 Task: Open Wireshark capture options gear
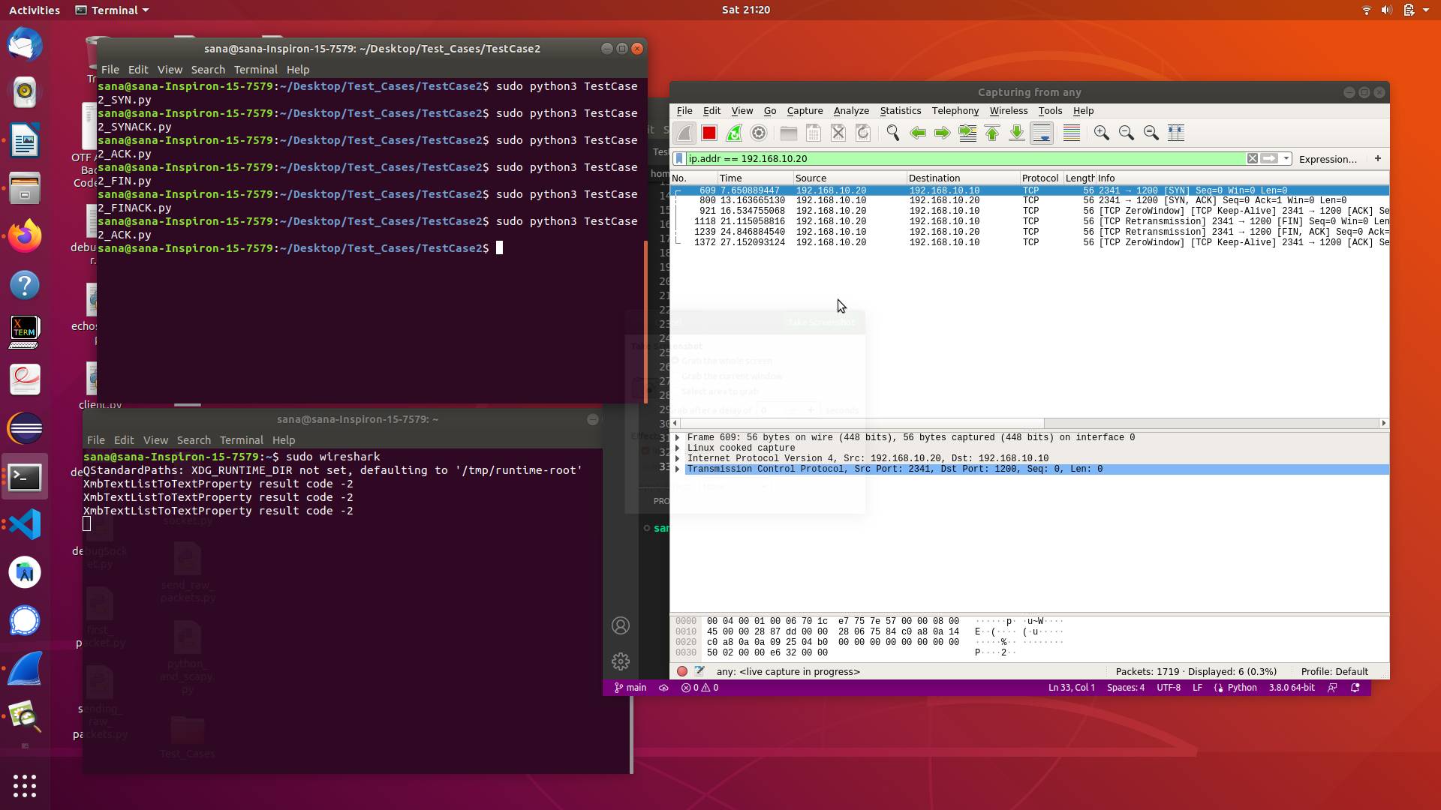coord(759,133)
